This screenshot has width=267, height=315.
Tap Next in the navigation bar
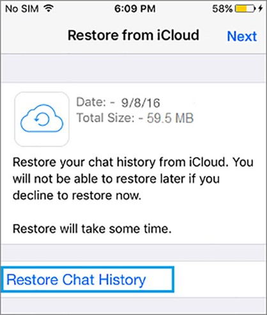242,36
